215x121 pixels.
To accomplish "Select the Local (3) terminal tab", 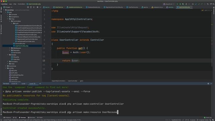I will (x=32, y=84).
